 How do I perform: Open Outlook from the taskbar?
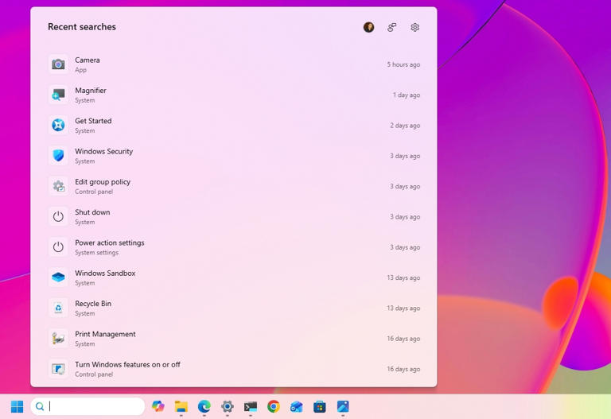click(297, 406)
